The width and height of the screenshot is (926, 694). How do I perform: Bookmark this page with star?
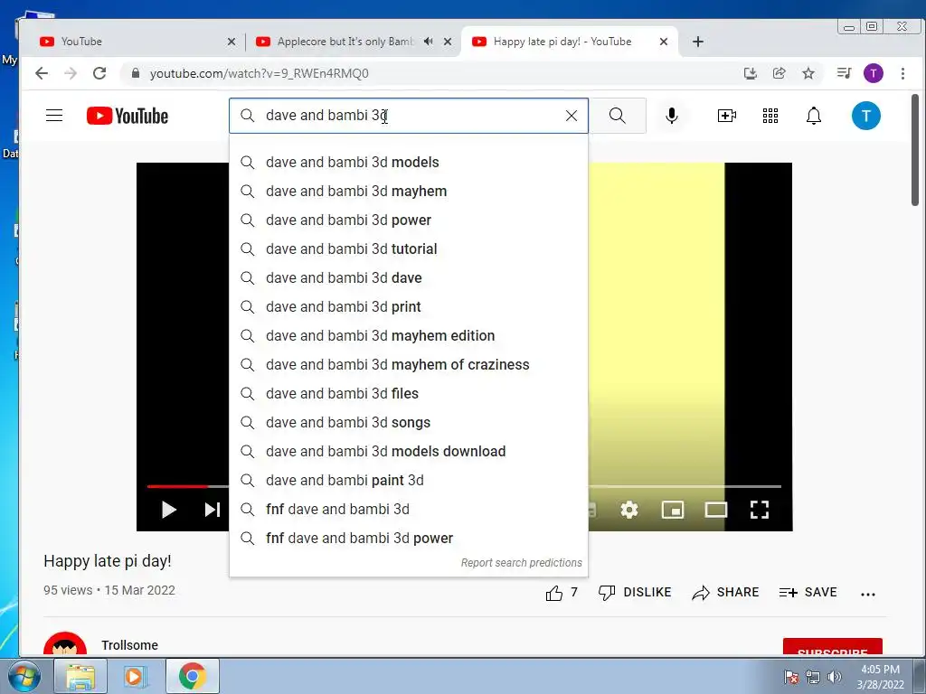[x=808, y=73]
